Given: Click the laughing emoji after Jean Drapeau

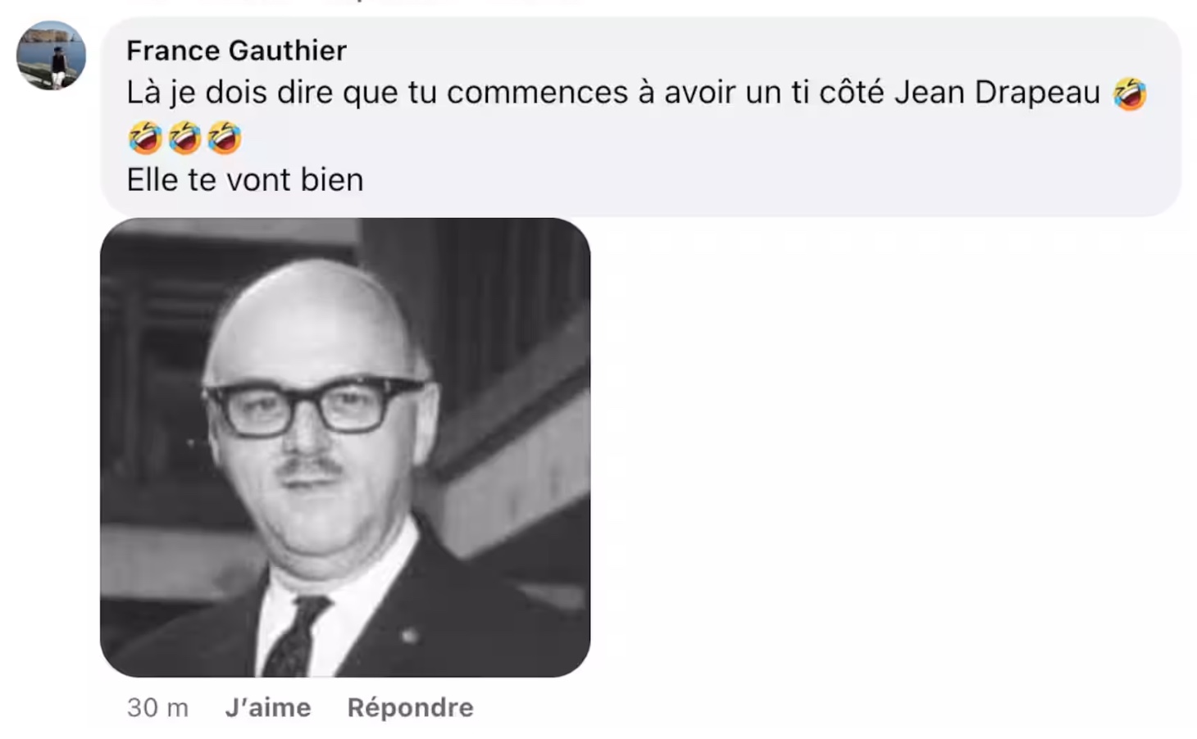Looking at the screenshot, I should (1129, 93).
